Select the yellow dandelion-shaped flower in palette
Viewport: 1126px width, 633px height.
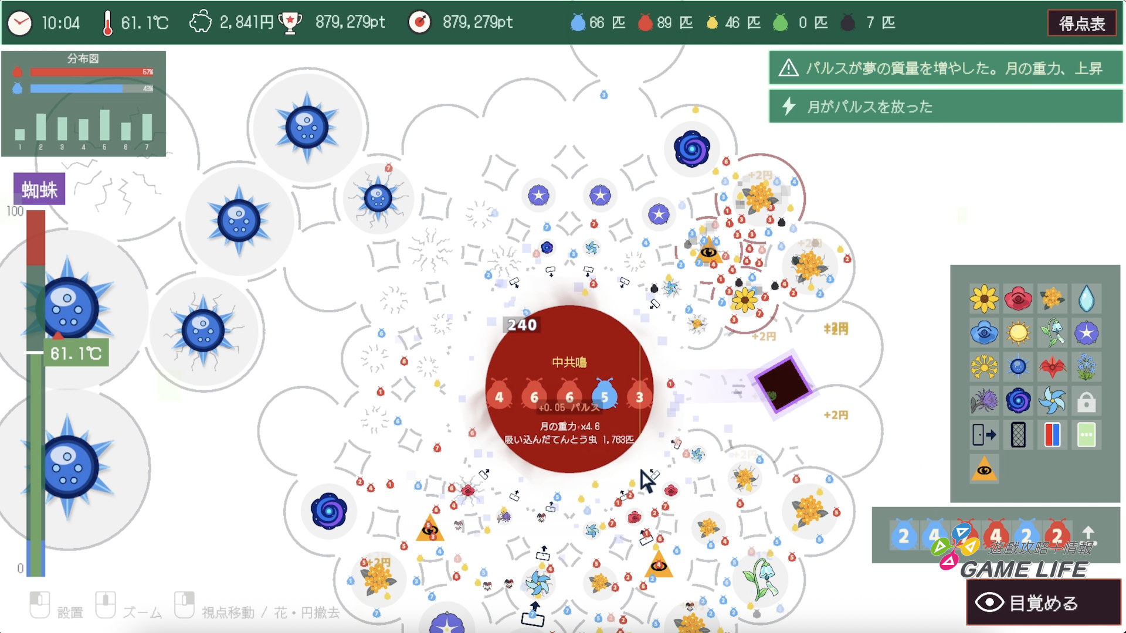point(984,367)
